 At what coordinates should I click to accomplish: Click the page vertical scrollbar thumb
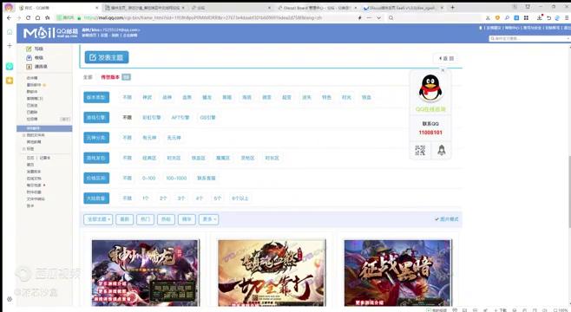(x=569, y=192)
